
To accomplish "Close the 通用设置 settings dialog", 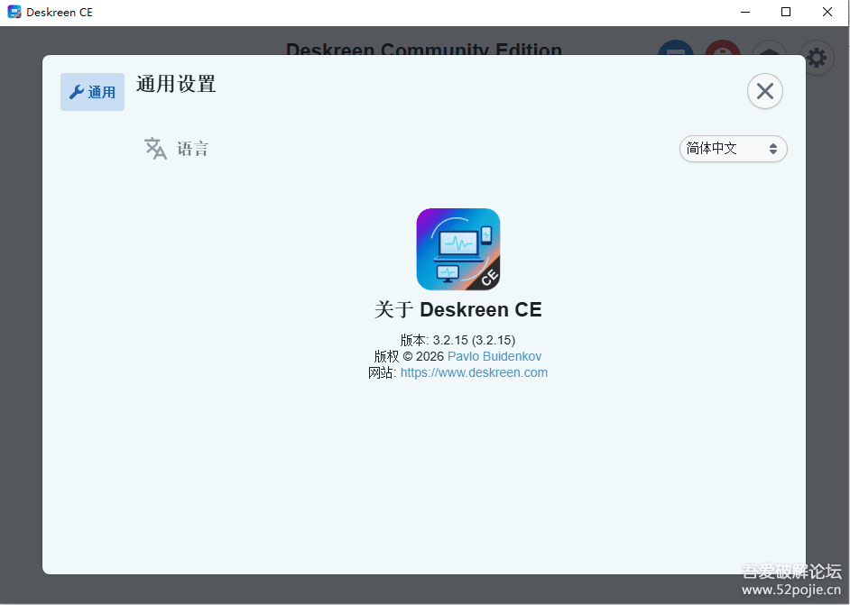I will (764, 91).
